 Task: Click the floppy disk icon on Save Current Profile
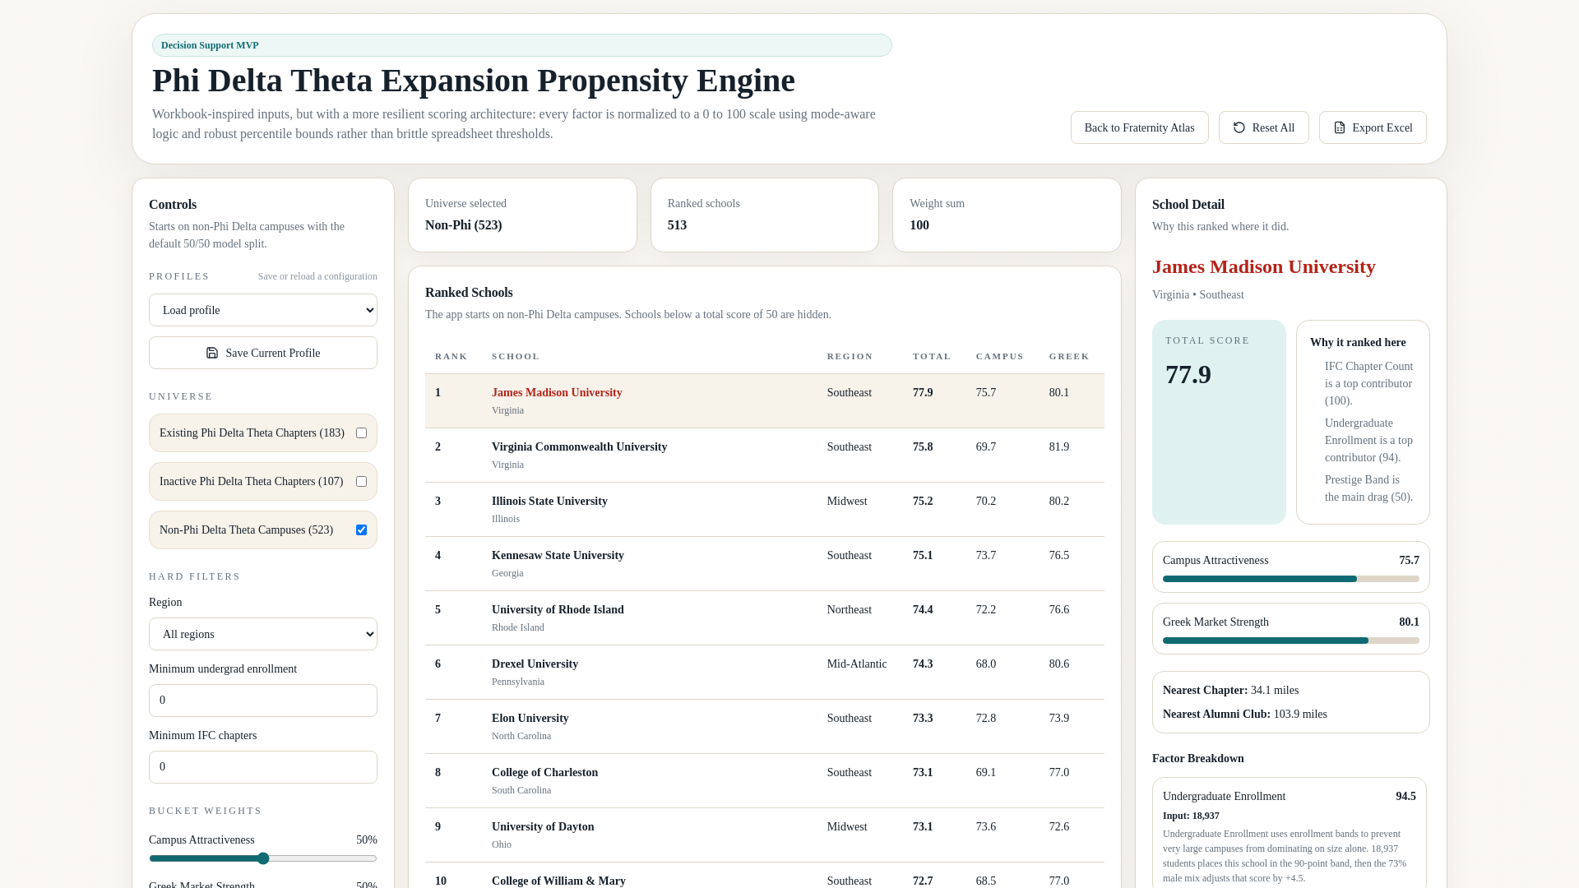coord(212,353)
